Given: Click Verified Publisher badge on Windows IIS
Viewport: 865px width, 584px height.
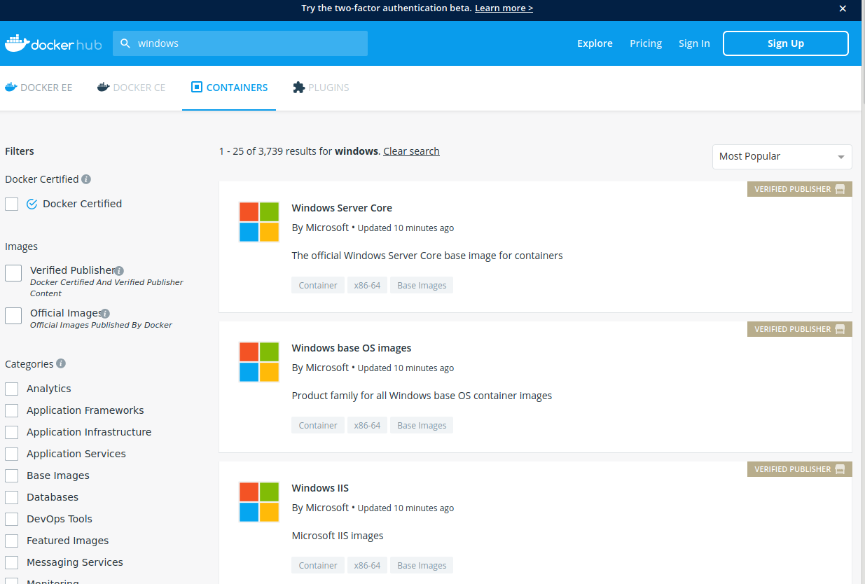Looking at the screenshot, I should pyautogui.click(x=799, y=469).
